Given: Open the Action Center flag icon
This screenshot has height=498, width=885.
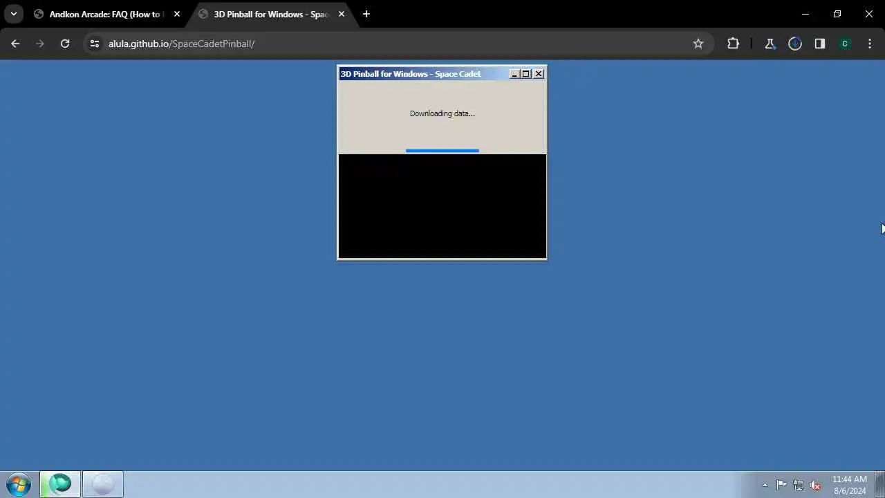Looking at the screenshot, I should [x=781, y=485].
